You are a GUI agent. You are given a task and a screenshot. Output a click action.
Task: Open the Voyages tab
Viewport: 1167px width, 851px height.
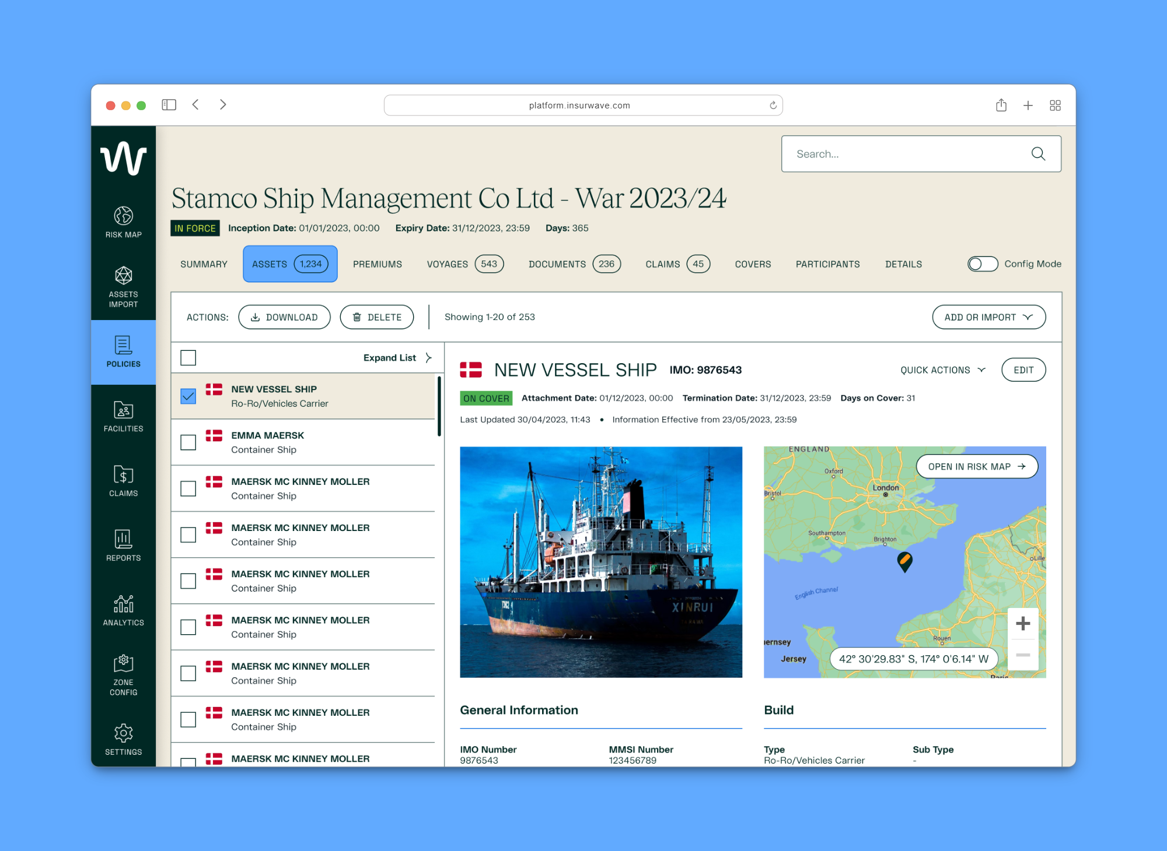[465, 264]
